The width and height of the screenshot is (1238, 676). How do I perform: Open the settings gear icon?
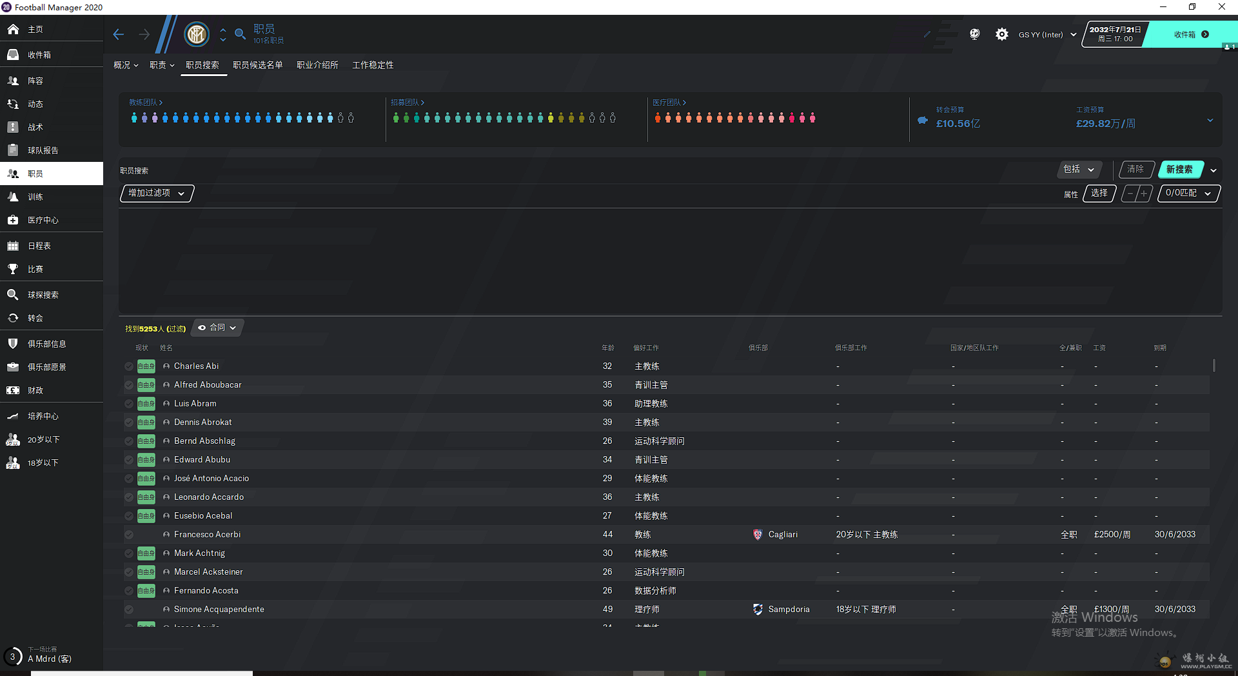1001,34
